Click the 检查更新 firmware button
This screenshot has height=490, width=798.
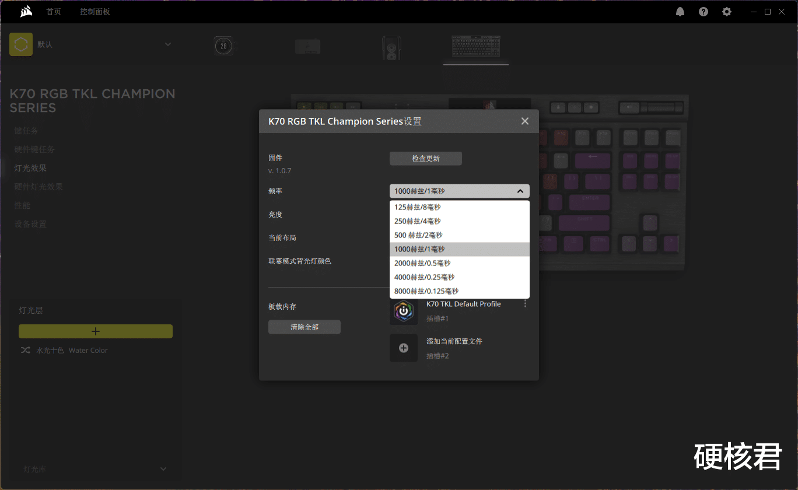pos(425,158)
